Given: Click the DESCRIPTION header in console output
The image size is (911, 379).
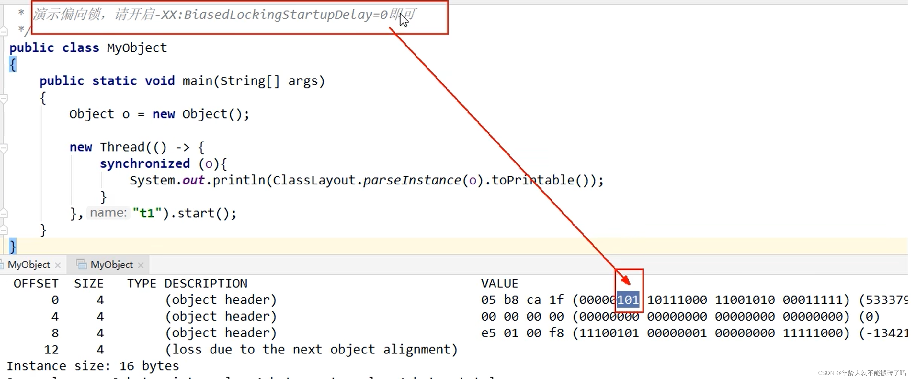Looking at the screenshot, I should tap(206, 283).
